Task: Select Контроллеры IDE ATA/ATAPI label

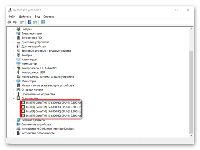Action: click(39, 68)
